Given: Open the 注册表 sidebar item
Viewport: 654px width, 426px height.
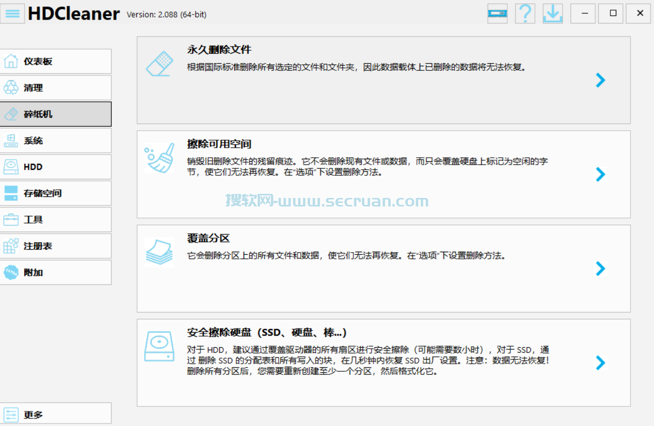Looking at the screenshot, I should pos(56,246).
